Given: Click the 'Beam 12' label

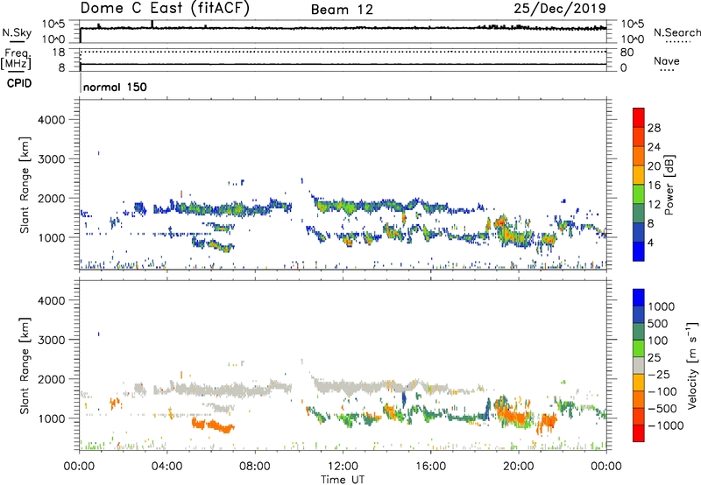Looking at the screenshot, I should pyautogui.click(x=342, y=10).
